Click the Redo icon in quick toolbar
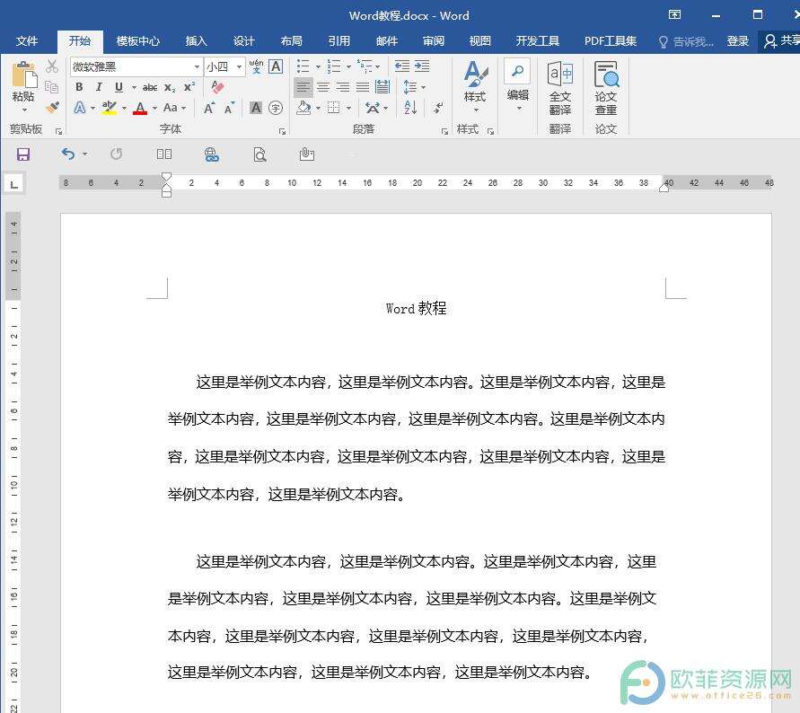The height and width of the screenshot is (713, 800). [117, 154]
